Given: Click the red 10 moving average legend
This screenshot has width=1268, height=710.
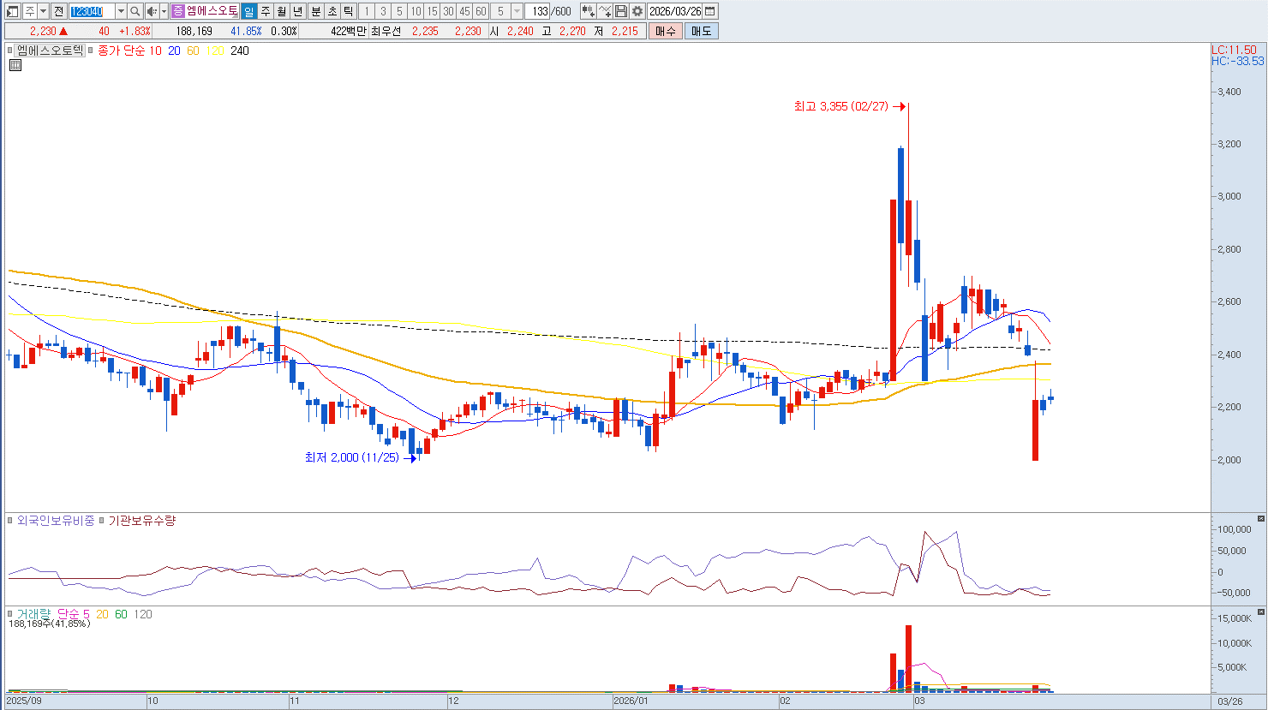Looking at the screenshot, I should (155, 51).
